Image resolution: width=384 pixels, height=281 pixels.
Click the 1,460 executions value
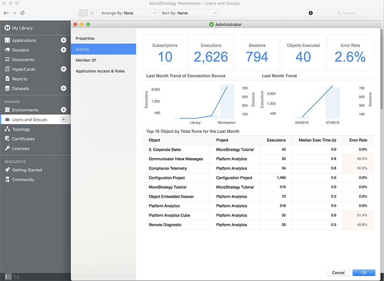pyautogui.click(x=281, y=178)
